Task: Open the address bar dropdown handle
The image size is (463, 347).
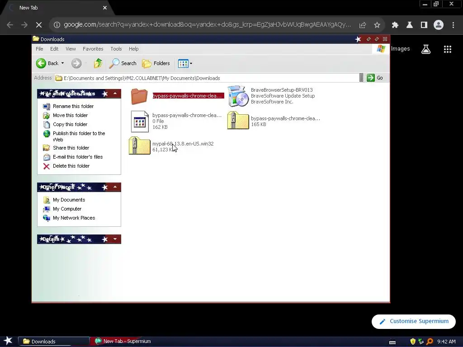Action: click(361, 78)
